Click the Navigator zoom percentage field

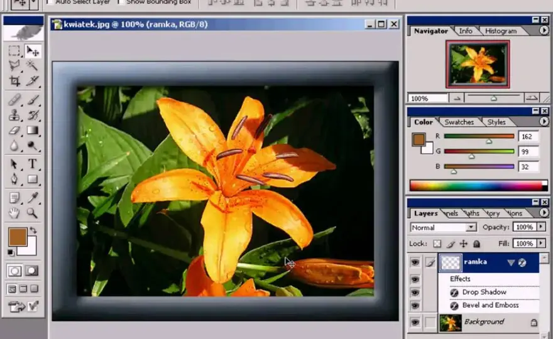pyautogui.click(x=428, y=99)
